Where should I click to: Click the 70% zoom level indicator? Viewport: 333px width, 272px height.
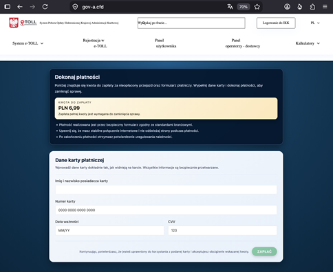244,7
